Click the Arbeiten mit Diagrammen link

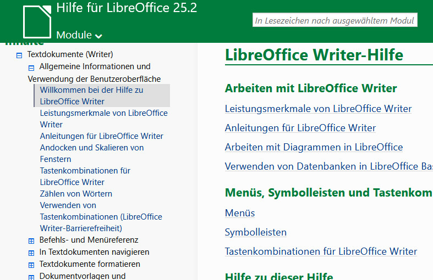pos(314,147)
